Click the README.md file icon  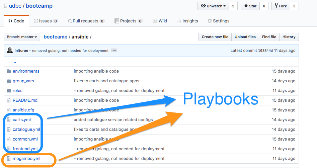pyautogui.click(x=8, y=100)
